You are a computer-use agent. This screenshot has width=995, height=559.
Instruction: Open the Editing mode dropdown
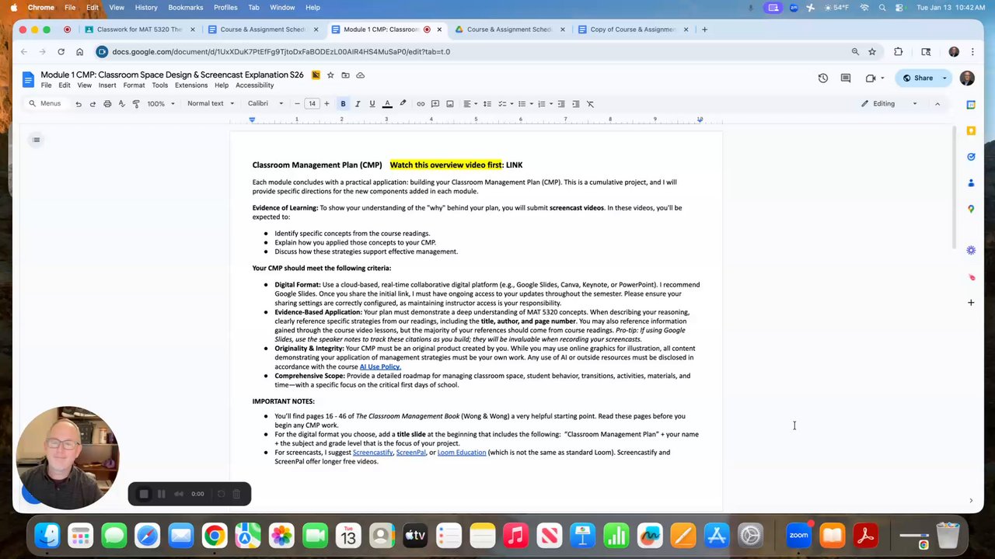click(x=889, y=103)
